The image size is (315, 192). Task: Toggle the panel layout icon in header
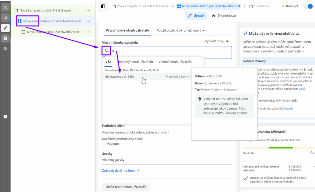click(x=103, y=6)
